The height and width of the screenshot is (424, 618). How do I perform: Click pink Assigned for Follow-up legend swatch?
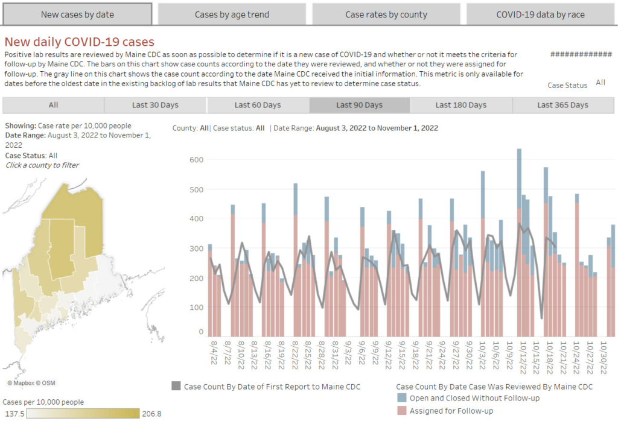pyautogui.click(x=402, y=411)
